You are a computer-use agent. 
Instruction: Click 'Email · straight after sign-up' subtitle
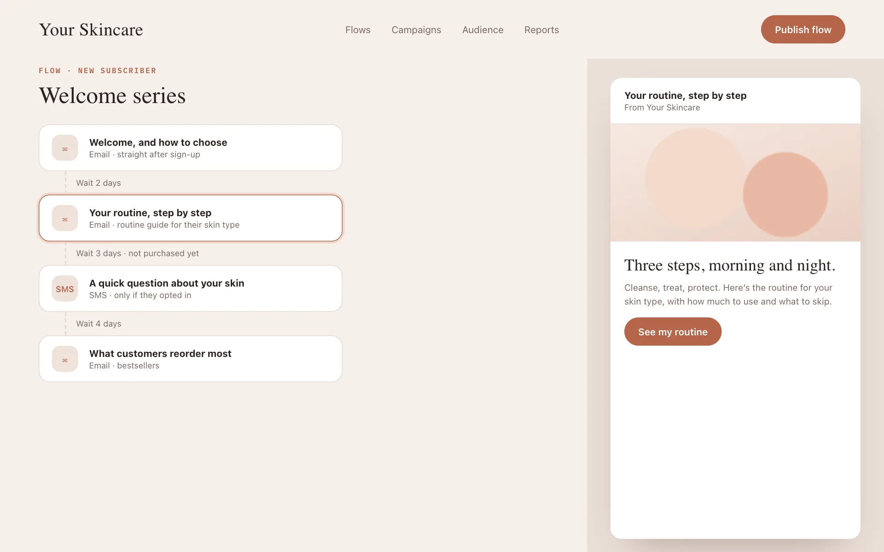[x=145, y=155]
